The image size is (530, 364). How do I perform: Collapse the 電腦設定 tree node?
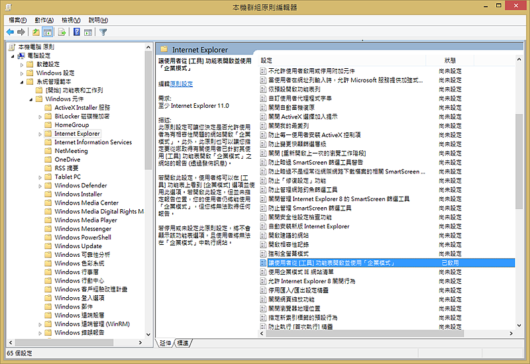(x=13, y=56)
